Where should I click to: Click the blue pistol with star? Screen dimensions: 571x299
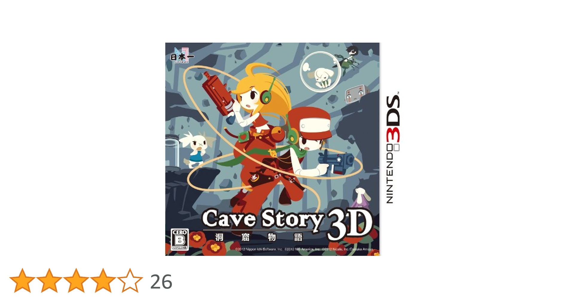(x=336, y=163)
